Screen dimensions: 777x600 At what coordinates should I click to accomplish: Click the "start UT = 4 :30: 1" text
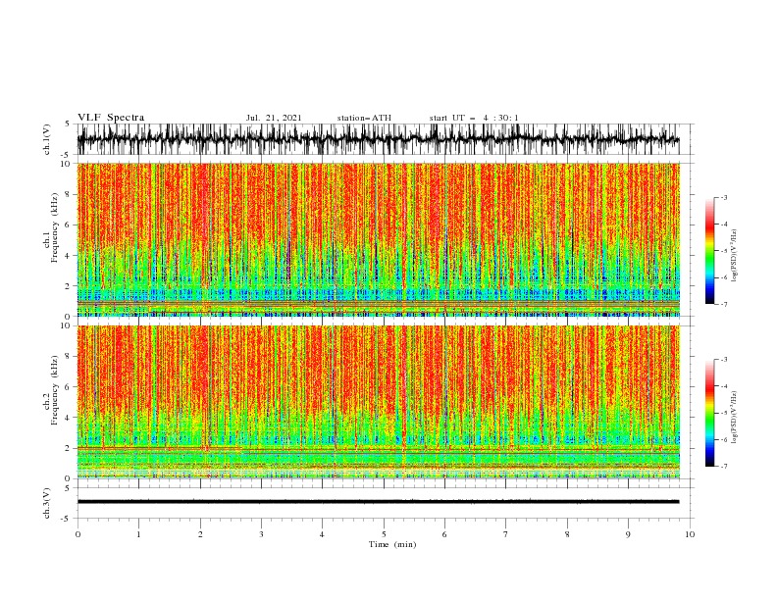(x=474, y=118)
